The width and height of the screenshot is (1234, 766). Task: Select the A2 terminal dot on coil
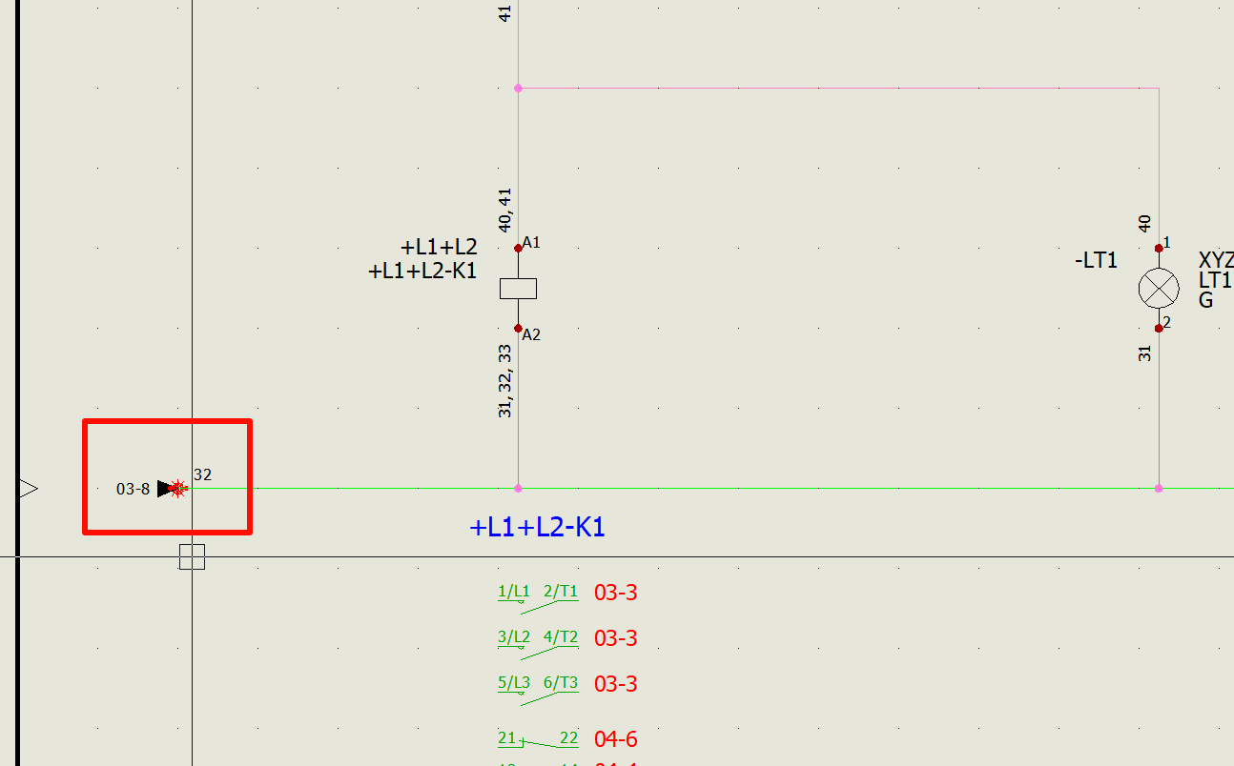tap(518, 328)
